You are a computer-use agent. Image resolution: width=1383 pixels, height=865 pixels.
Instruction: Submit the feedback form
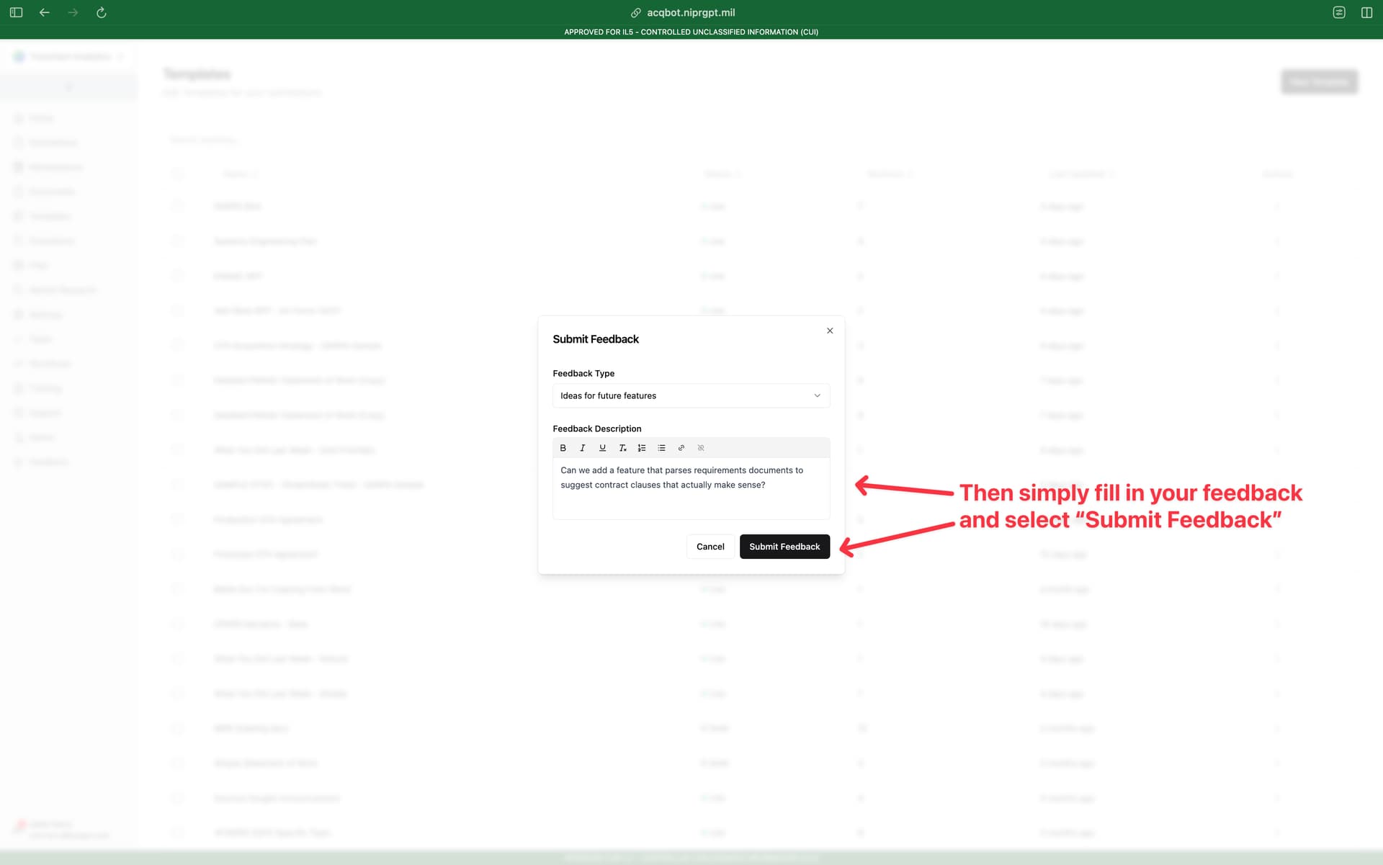pos(784,547)
